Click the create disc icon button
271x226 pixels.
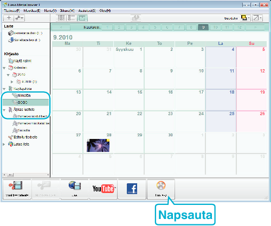(x=161, y=189)
